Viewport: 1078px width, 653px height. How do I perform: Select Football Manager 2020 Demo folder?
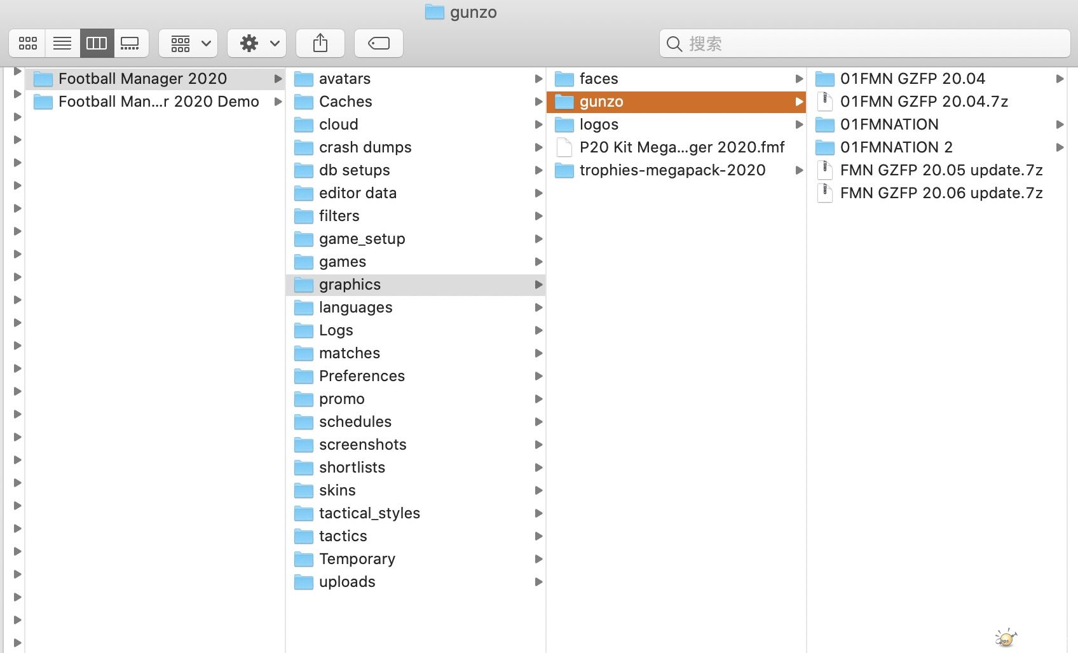(155, 102)
